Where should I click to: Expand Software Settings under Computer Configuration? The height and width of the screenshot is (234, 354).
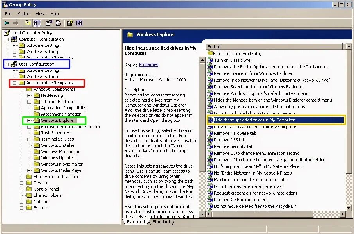(x=14, y=45)
